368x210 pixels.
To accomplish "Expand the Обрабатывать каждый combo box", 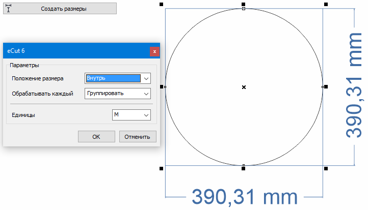I will pyautogui.click(x=146, y=94).
